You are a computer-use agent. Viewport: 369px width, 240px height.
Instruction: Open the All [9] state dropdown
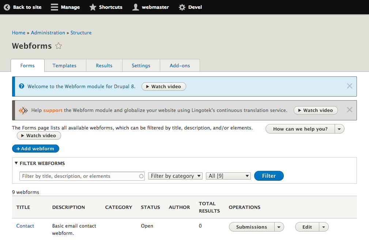[228, 176]
